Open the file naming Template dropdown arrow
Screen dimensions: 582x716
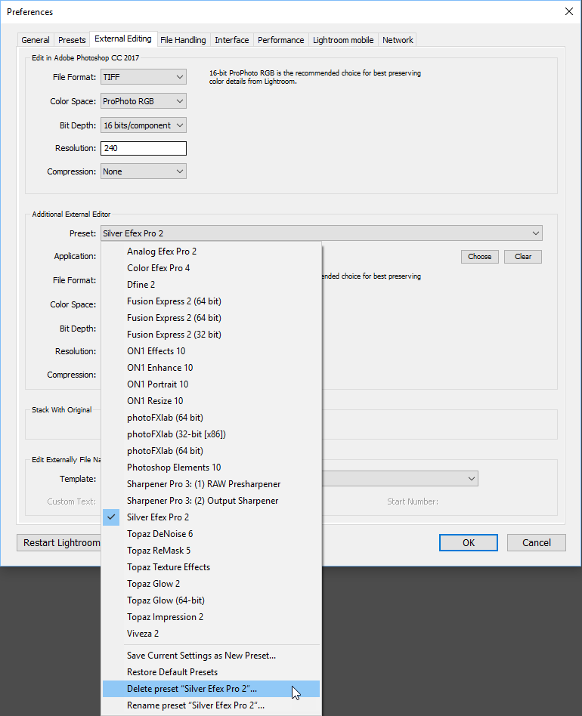pos(472,479)
